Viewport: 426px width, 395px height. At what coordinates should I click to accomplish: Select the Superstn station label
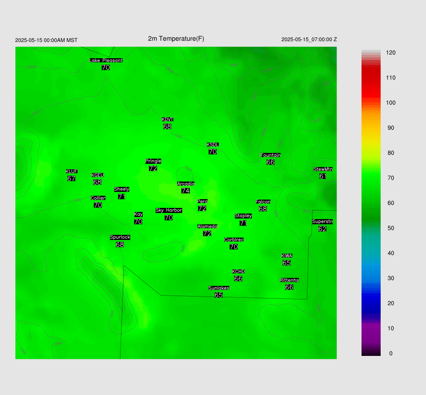[x=322, y=222]
